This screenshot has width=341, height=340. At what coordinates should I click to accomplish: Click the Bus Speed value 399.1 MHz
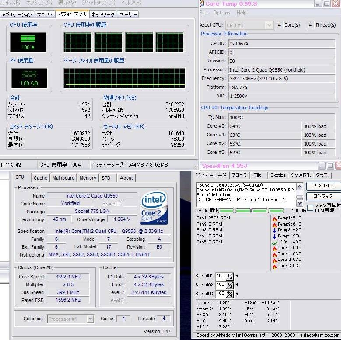68,293
